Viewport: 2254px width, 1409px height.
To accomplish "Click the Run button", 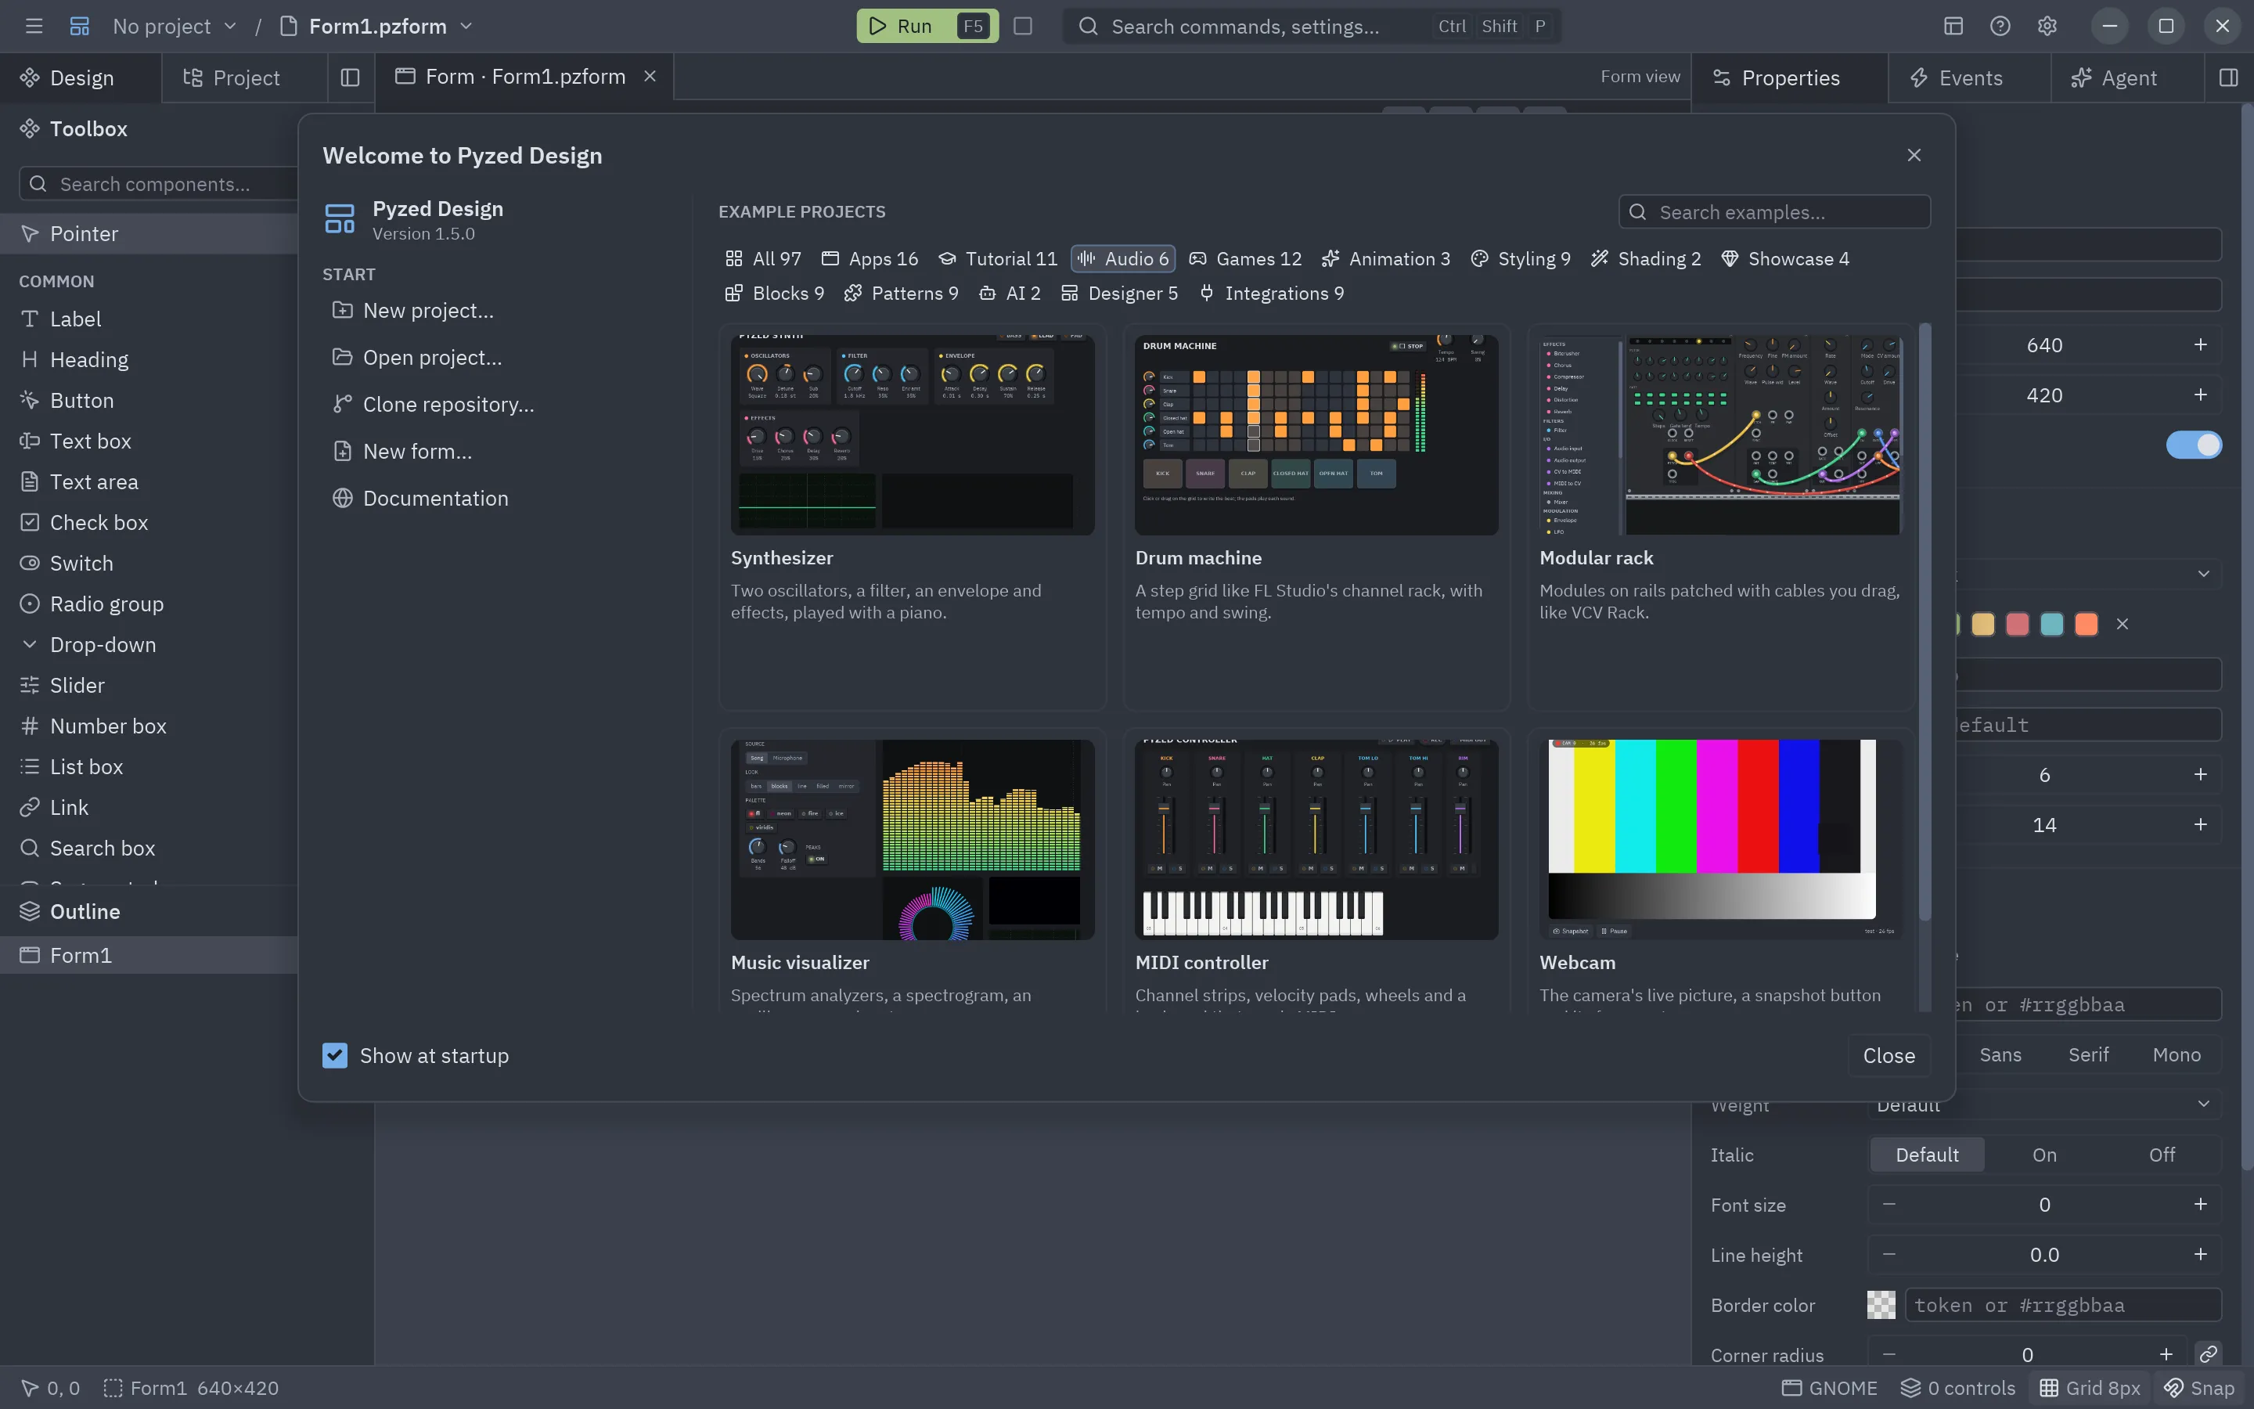I will pyautogui.click(x=927, y=26).
